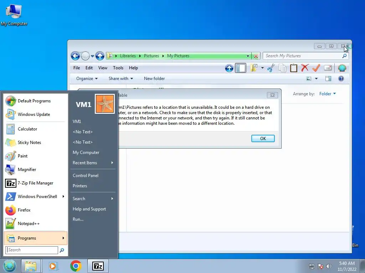Click the red X Delete toolbar icon
Image resolution: width=365 pixels, height=273 pixels.
click(305, 68)
